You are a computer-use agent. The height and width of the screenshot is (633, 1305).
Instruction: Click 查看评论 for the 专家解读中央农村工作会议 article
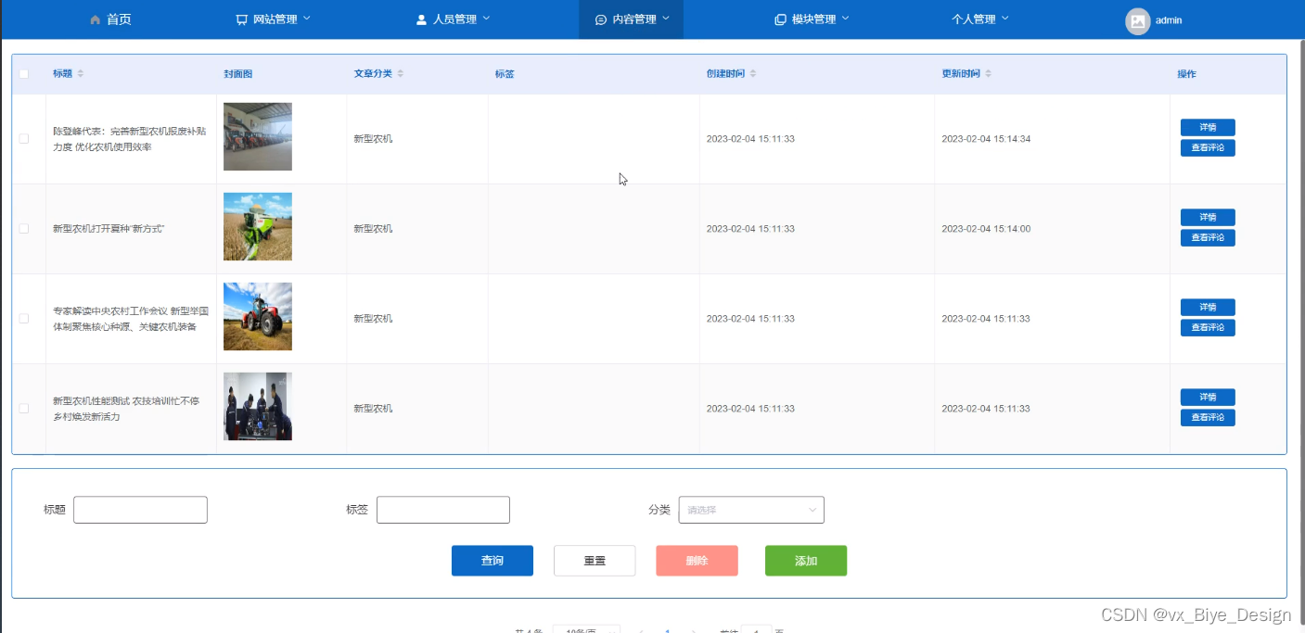[1208, 328]
